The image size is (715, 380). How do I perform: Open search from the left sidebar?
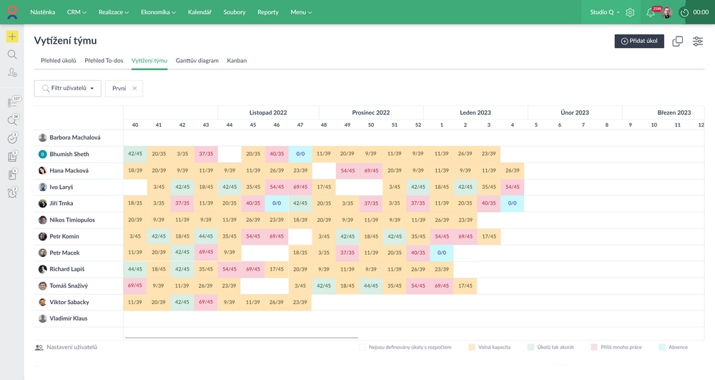point(12,54)
